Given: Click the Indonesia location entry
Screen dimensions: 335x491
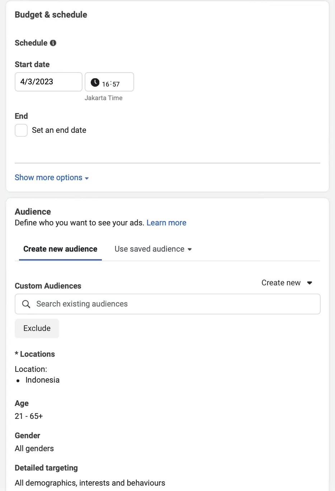Looking at the screenshot, I should pos(42,380).
